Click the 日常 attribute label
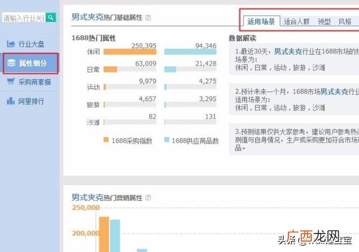Image resolution: width=359 pixels, height=252 pixels. click(93, 69)
